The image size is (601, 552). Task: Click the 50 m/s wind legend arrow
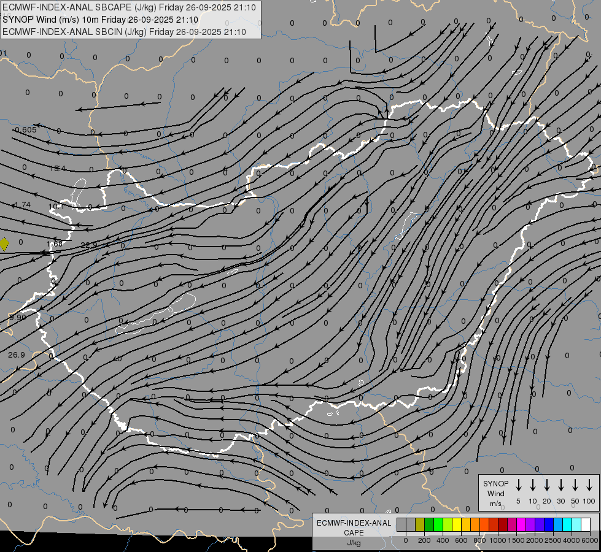coord(575,485)
